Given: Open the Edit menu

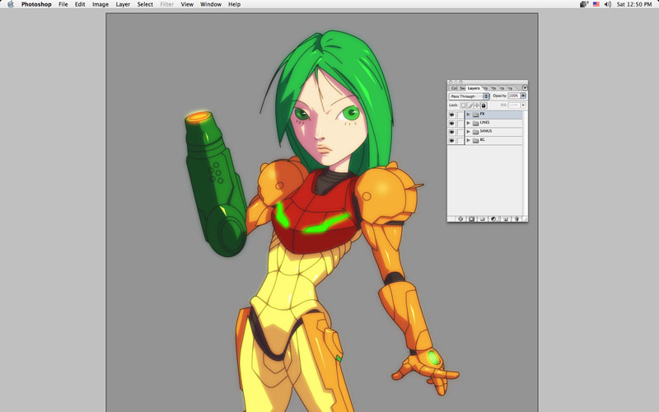Looking at the screenshot, I should tap(80, 4).
